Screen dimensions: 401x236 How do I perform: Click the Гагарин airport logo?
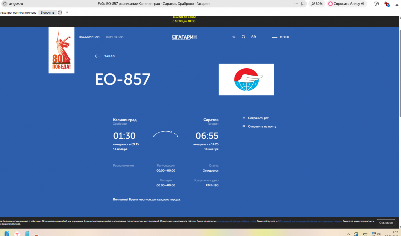click(x=184, y=37)
